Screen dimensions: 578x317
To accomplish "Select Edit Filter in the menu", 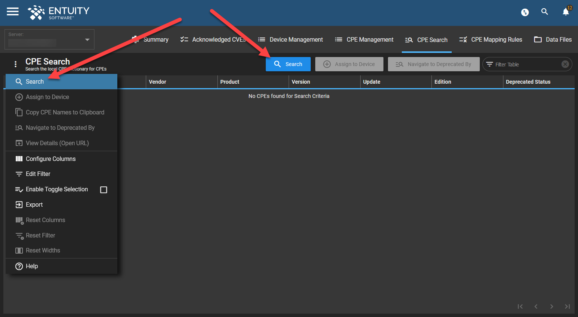I will point(61,174).
